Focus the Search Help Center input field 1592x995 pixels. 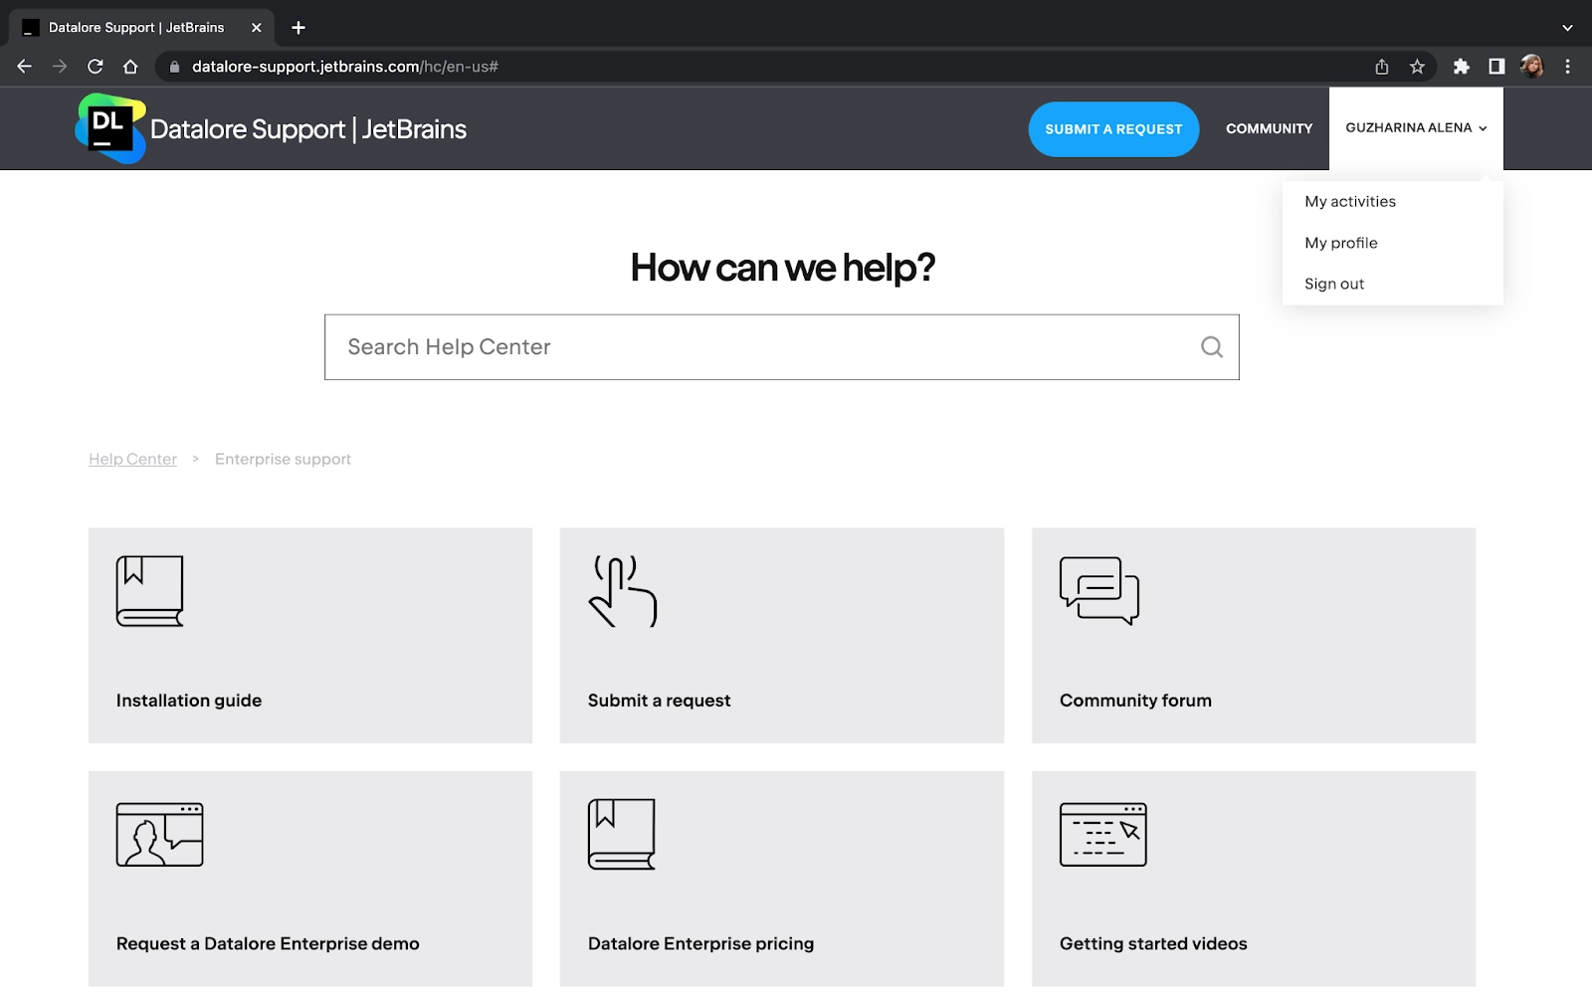782,347
